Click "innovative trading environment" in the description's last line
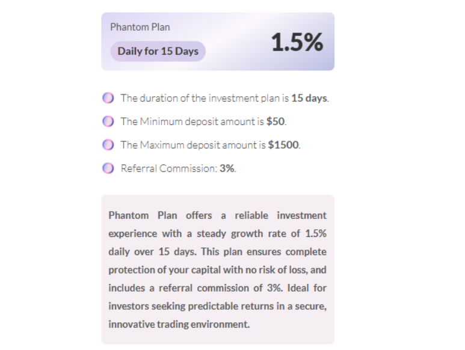465x350 pixels. pyautogui.click(x=179, y=324)
